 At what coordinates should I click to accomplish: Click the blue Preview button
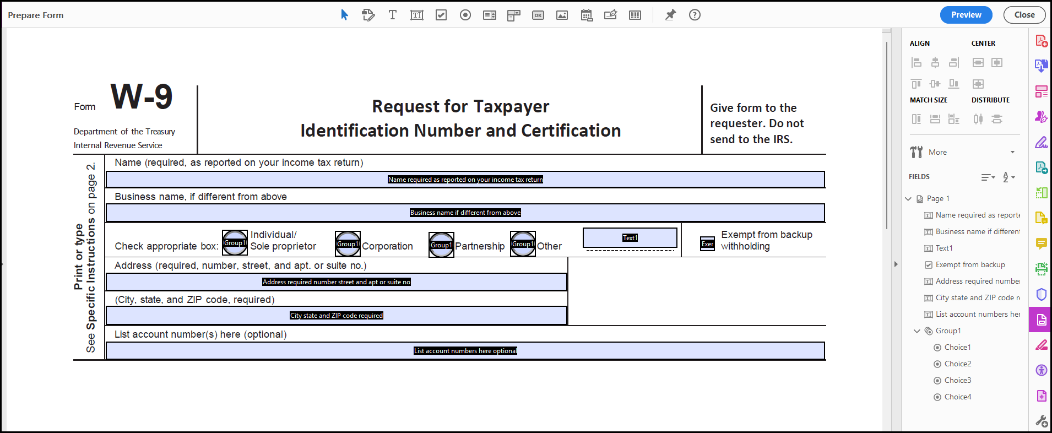tap(966, 15)
